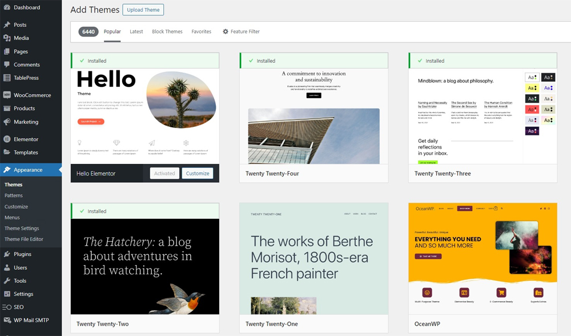Switch to the Block Themes tab

[x=167, y=31]
